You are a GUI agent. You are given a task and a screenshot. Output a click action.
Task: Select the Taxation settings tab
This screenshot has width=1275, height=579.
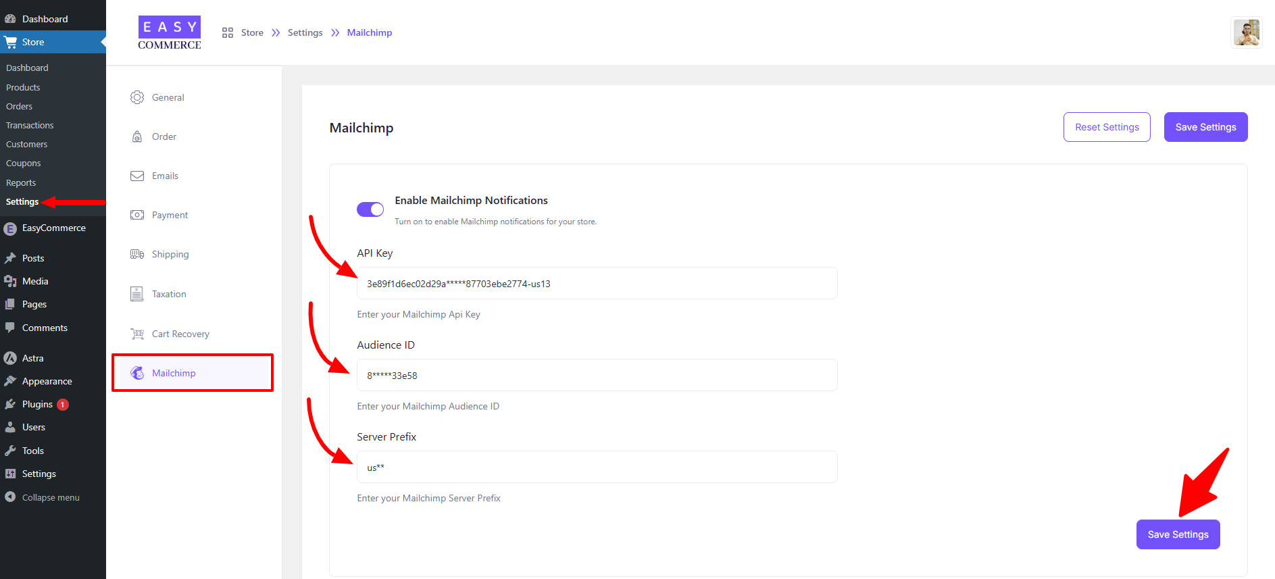pyautogui.click(x=193, y=294)
